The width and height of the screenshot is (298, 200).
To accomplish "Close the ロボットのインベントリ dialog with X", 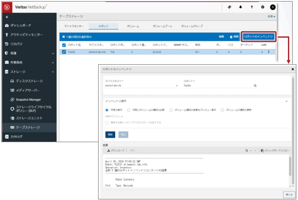I will (x=293, y=69).
